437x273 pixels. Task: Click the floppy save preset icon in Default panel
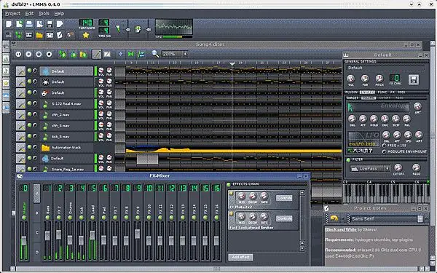(x=414, y=79)
